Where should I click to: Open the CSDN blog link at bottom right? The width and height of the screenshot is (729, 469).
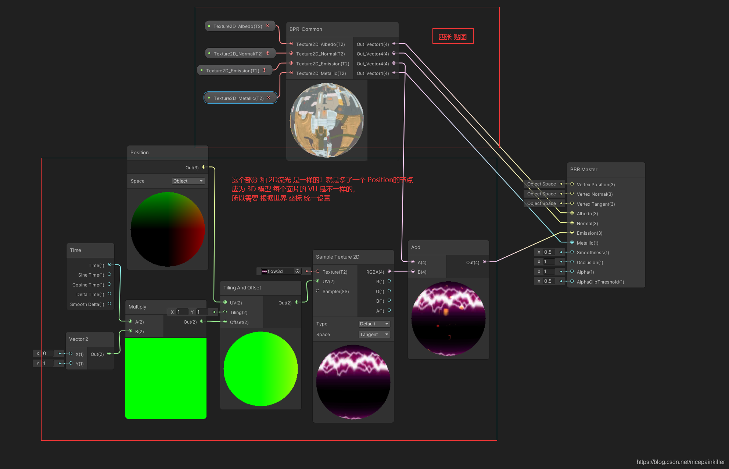pos(682,462)
